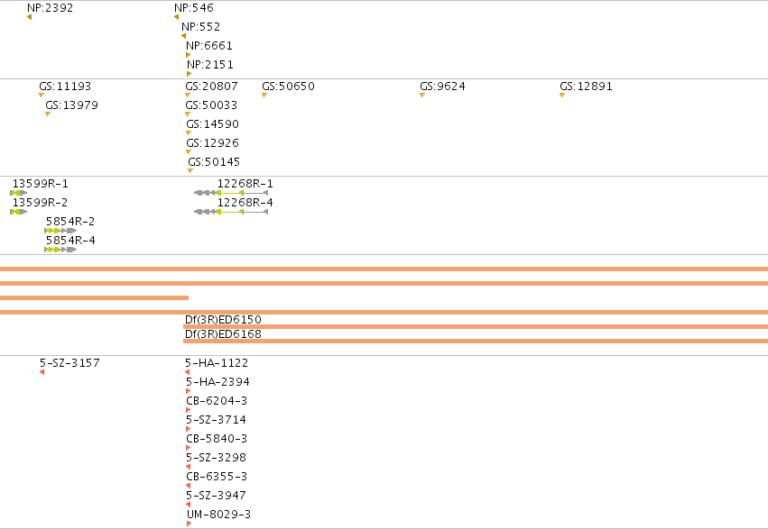Click the red triangle under 5-SZ-3157

tap(42, 372)
